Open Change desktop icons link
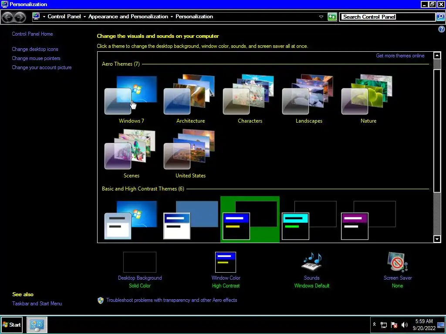 pos(35,49)
